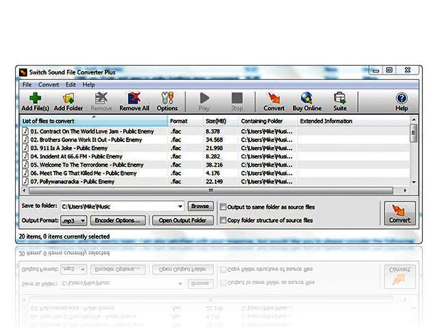Enable Output to same folder as source files
The height and width of the screenshot is (328, 438).
pyautogui.click(x=223, y=206)
